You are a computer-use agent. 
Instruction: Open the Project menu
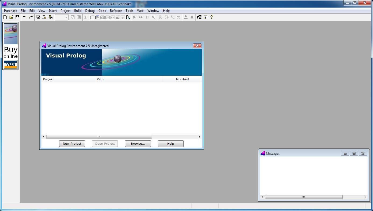65,11
